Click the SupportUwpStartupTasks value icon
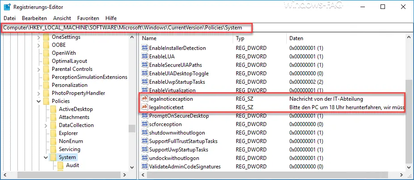The width and height of the screenshot is (414, 180). [145, 149]
